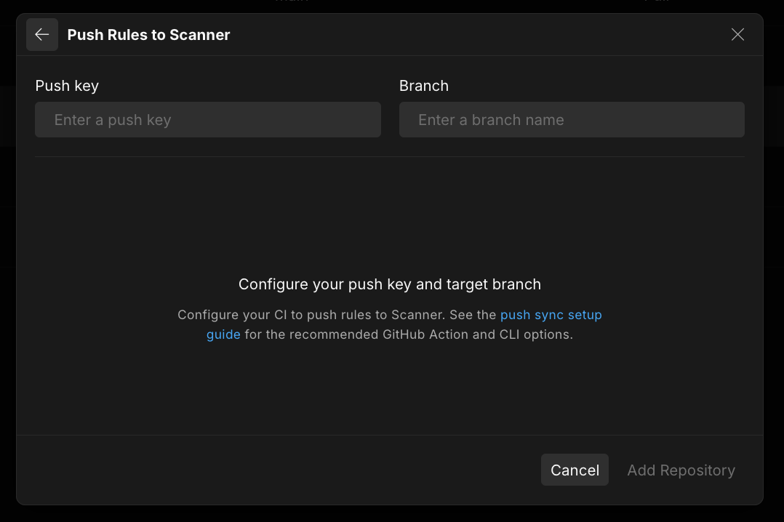The height and width of the screenshot is (522, 784).
Task: Click the Push Rules to Scanner title
Action: click(x=148, y=34)
